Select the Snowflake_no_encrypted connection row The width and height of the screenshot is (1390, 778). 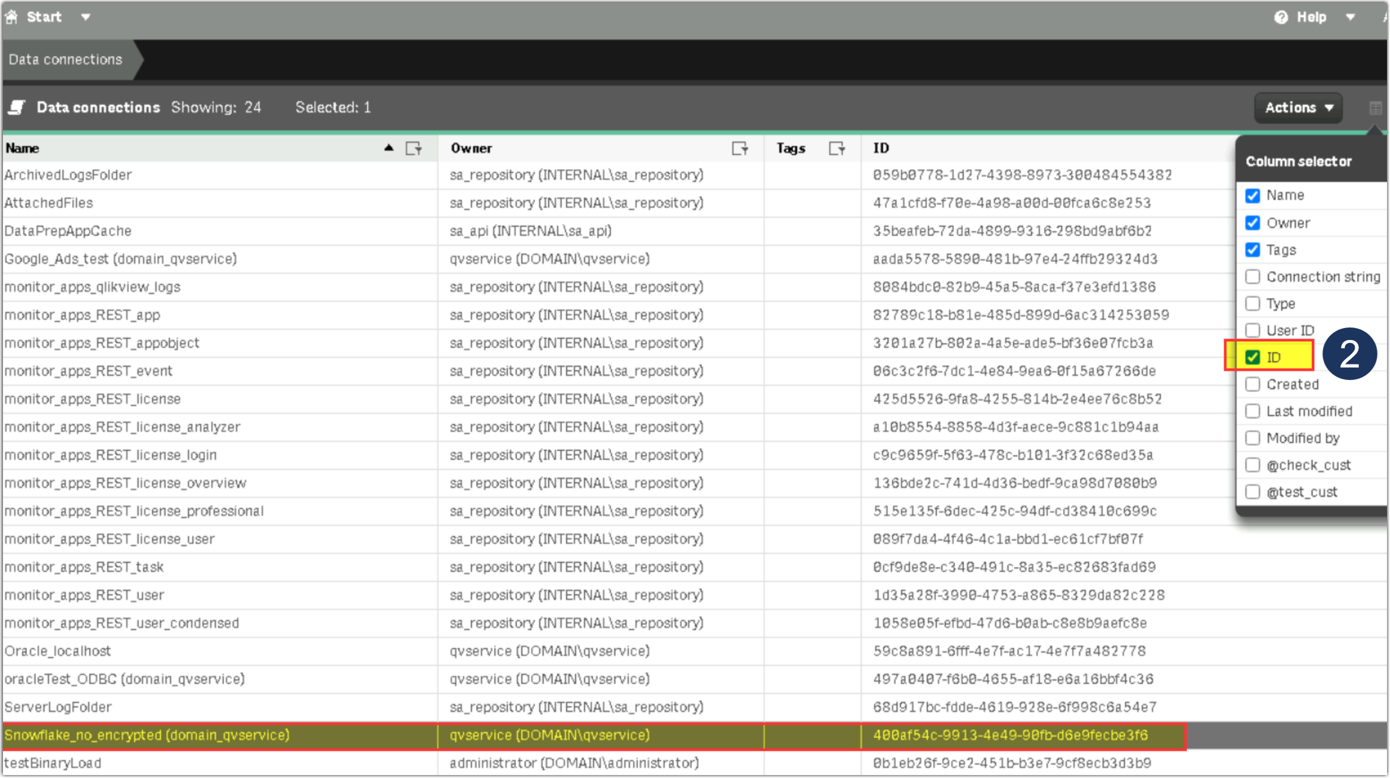tap(147, 736)
